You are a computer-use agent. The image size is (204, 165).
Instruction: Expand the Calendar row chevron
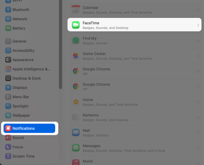coord(198,10)
